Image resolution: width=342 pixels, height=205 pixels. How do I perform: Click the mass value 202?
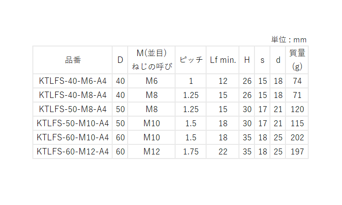click(297, 138)
